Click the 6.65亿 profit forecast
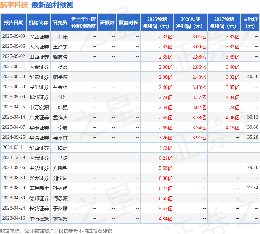 tap(165, 198)
